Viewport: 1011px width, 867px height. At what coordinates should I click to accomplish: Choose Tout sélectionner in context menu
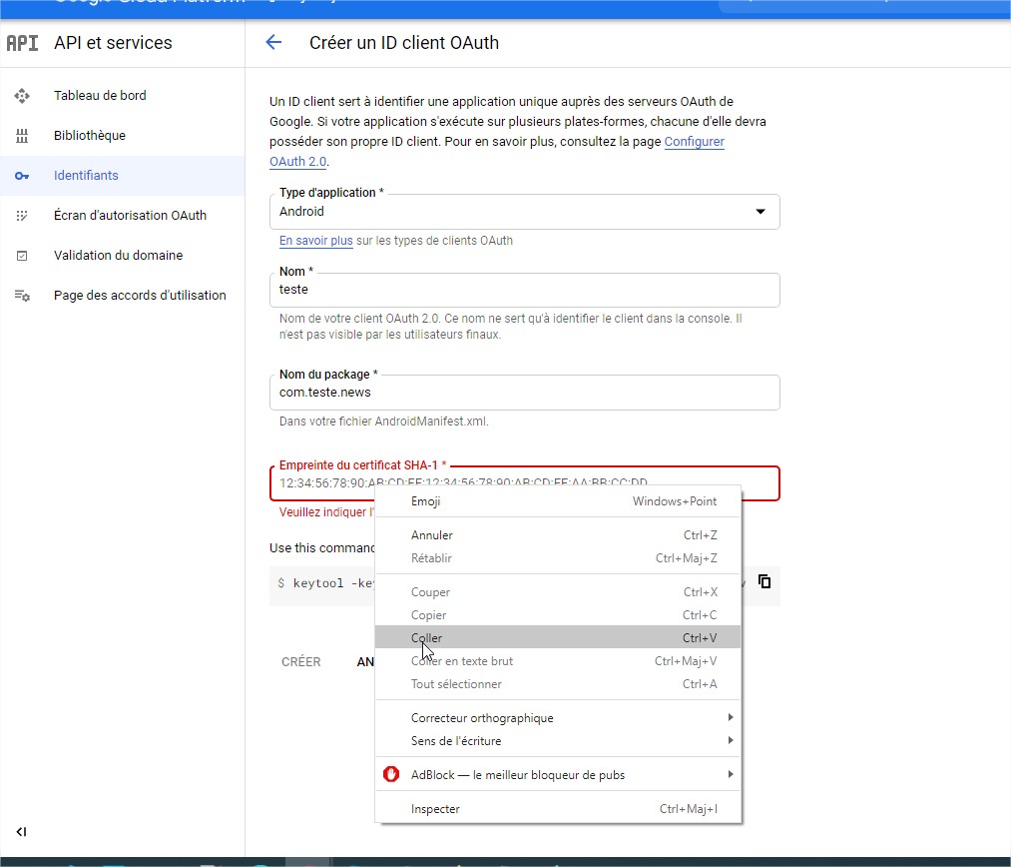click(558, 684)
